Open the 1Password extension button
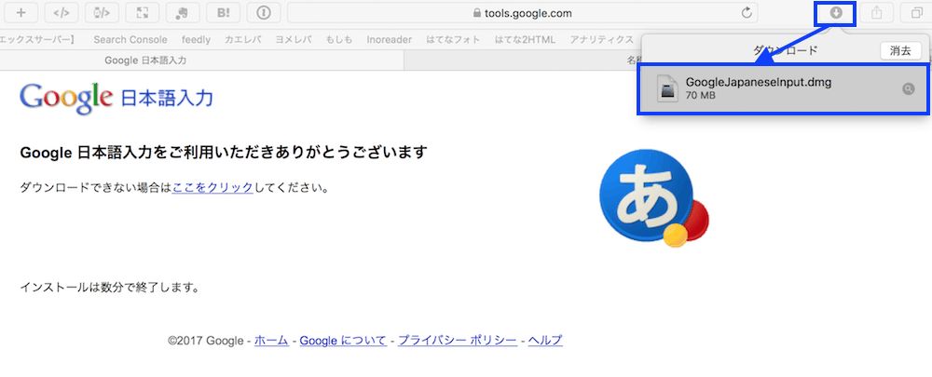This screenshot has width=932, height=377. [264, 12]
